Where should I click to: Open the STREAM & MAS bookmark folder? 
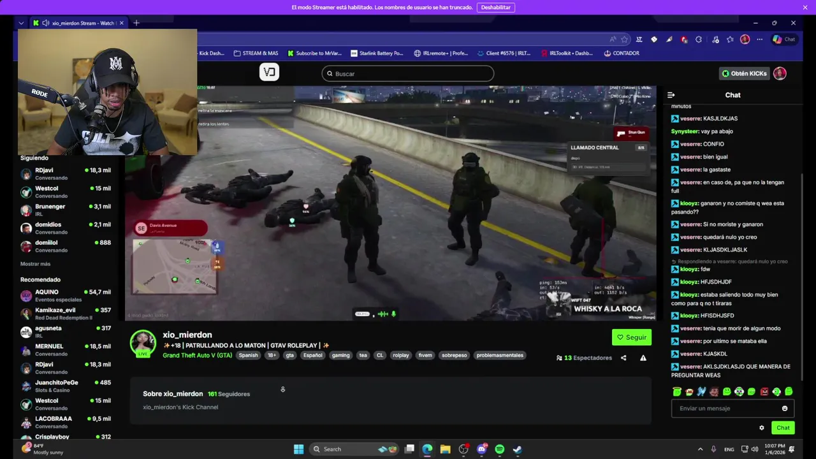(x=256, y=54)
